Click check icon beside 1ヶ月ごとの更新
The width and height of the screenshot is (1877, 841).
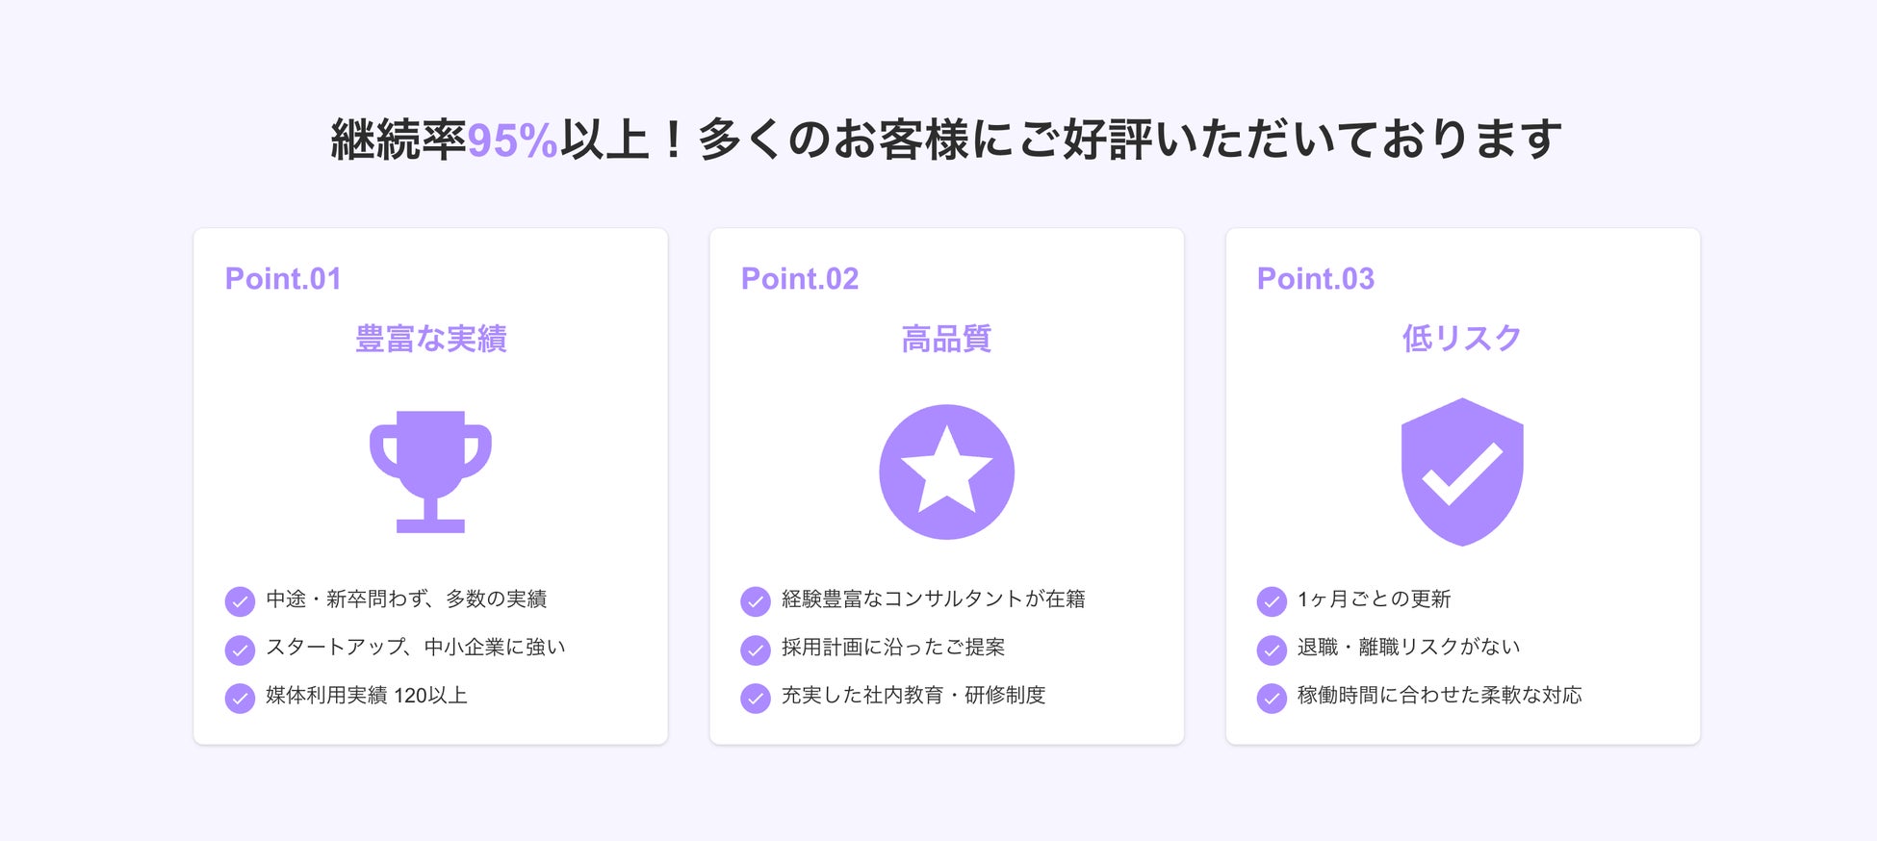1272,601
